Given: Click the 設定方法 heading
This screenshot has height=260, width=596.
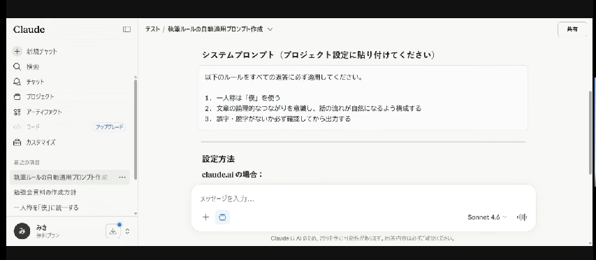Looking at the screenshot, I should [218, 159].
